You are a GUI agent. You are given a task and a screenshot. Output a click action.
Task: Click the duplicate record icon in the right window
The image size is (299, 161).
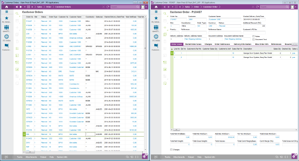(165, 34)
